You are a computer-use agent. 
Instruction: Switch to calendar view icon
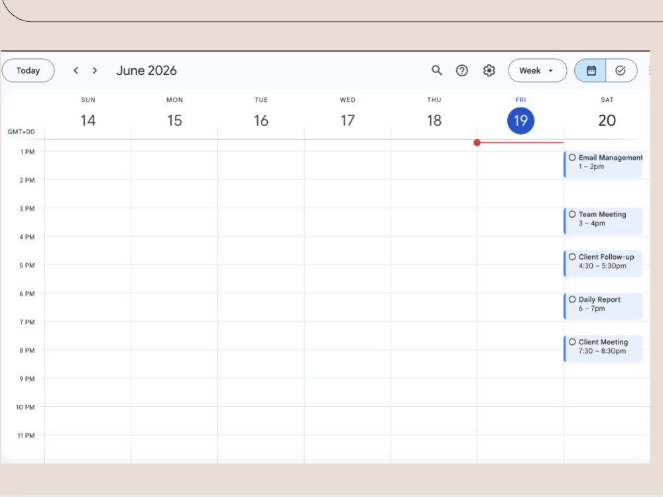tap(590, 70)
